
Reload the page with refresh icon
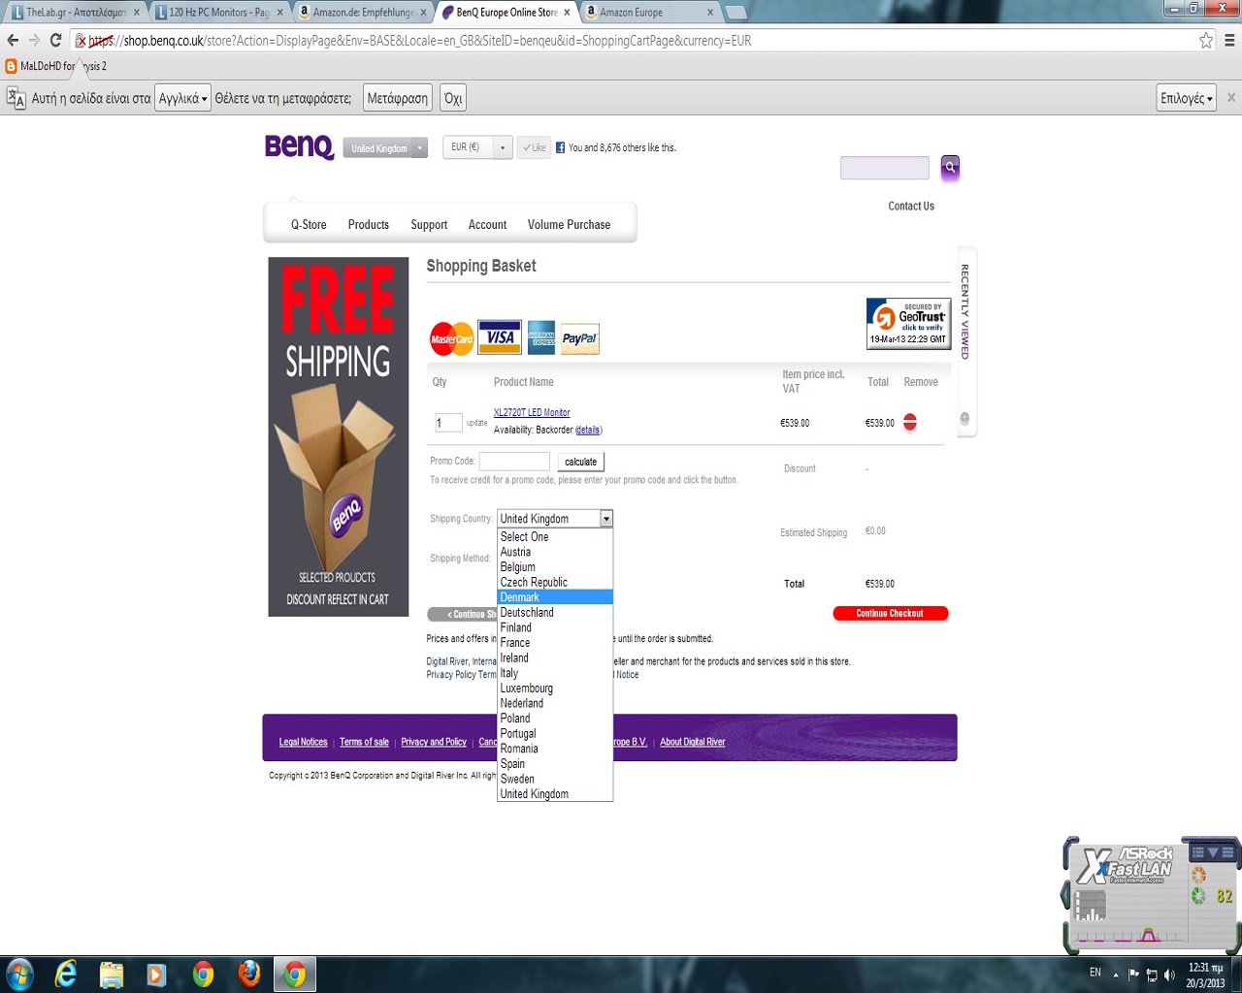[x=55, y=41]
